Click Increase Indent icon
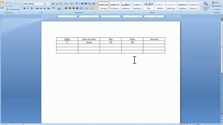 click(x=86, y=4)
